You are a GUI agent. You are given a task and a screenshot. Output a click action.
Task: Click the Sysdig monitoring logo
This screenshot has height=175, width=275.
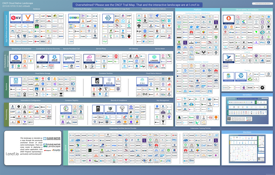[x=250, y=42]
